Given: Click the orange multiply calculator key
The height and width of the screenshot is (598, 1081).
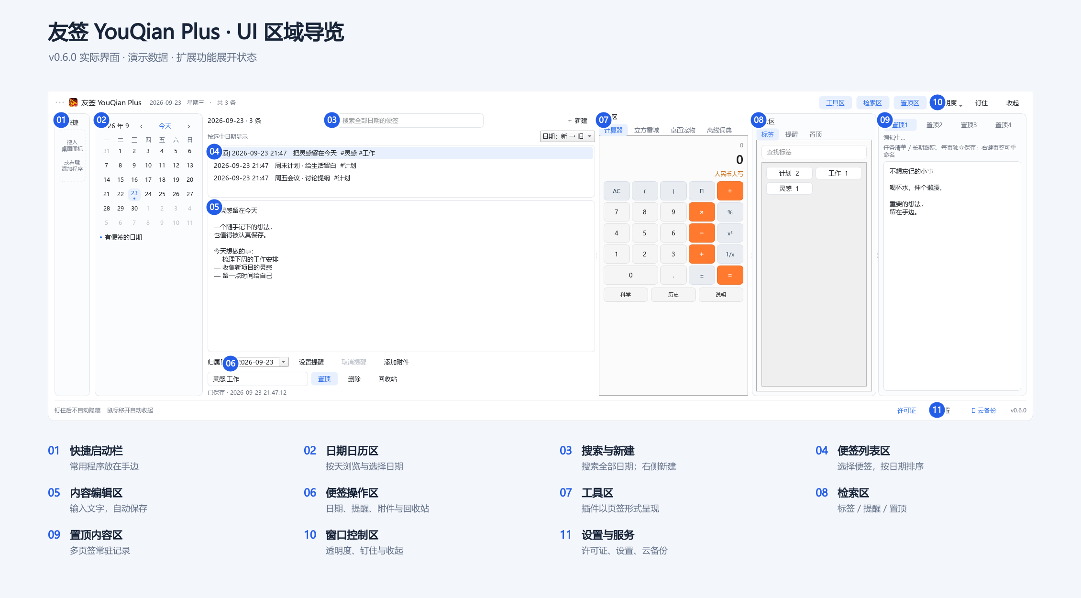Looking at the screenshot, I should tap(702, 212).
